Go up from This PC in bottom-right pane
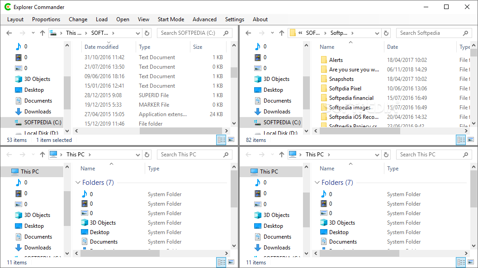This screenshot has width=478, height=268. point(282,155)
